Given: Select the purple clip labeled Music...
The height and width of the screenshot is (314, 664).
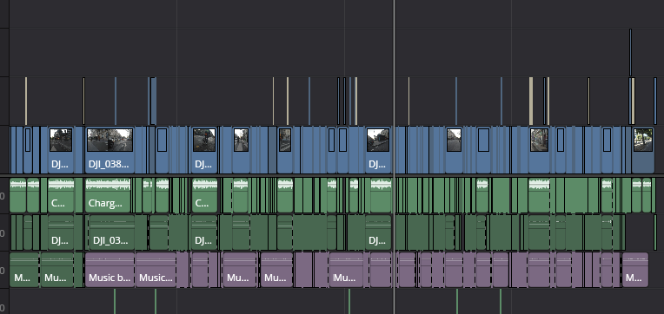Looking at the screenshot, I should [156, 270].
